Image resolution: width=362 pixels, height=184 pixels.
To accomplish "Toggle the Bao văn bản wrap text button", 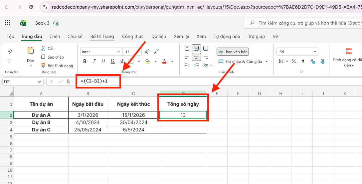I will pyautogui.click(x=233, y=52).
